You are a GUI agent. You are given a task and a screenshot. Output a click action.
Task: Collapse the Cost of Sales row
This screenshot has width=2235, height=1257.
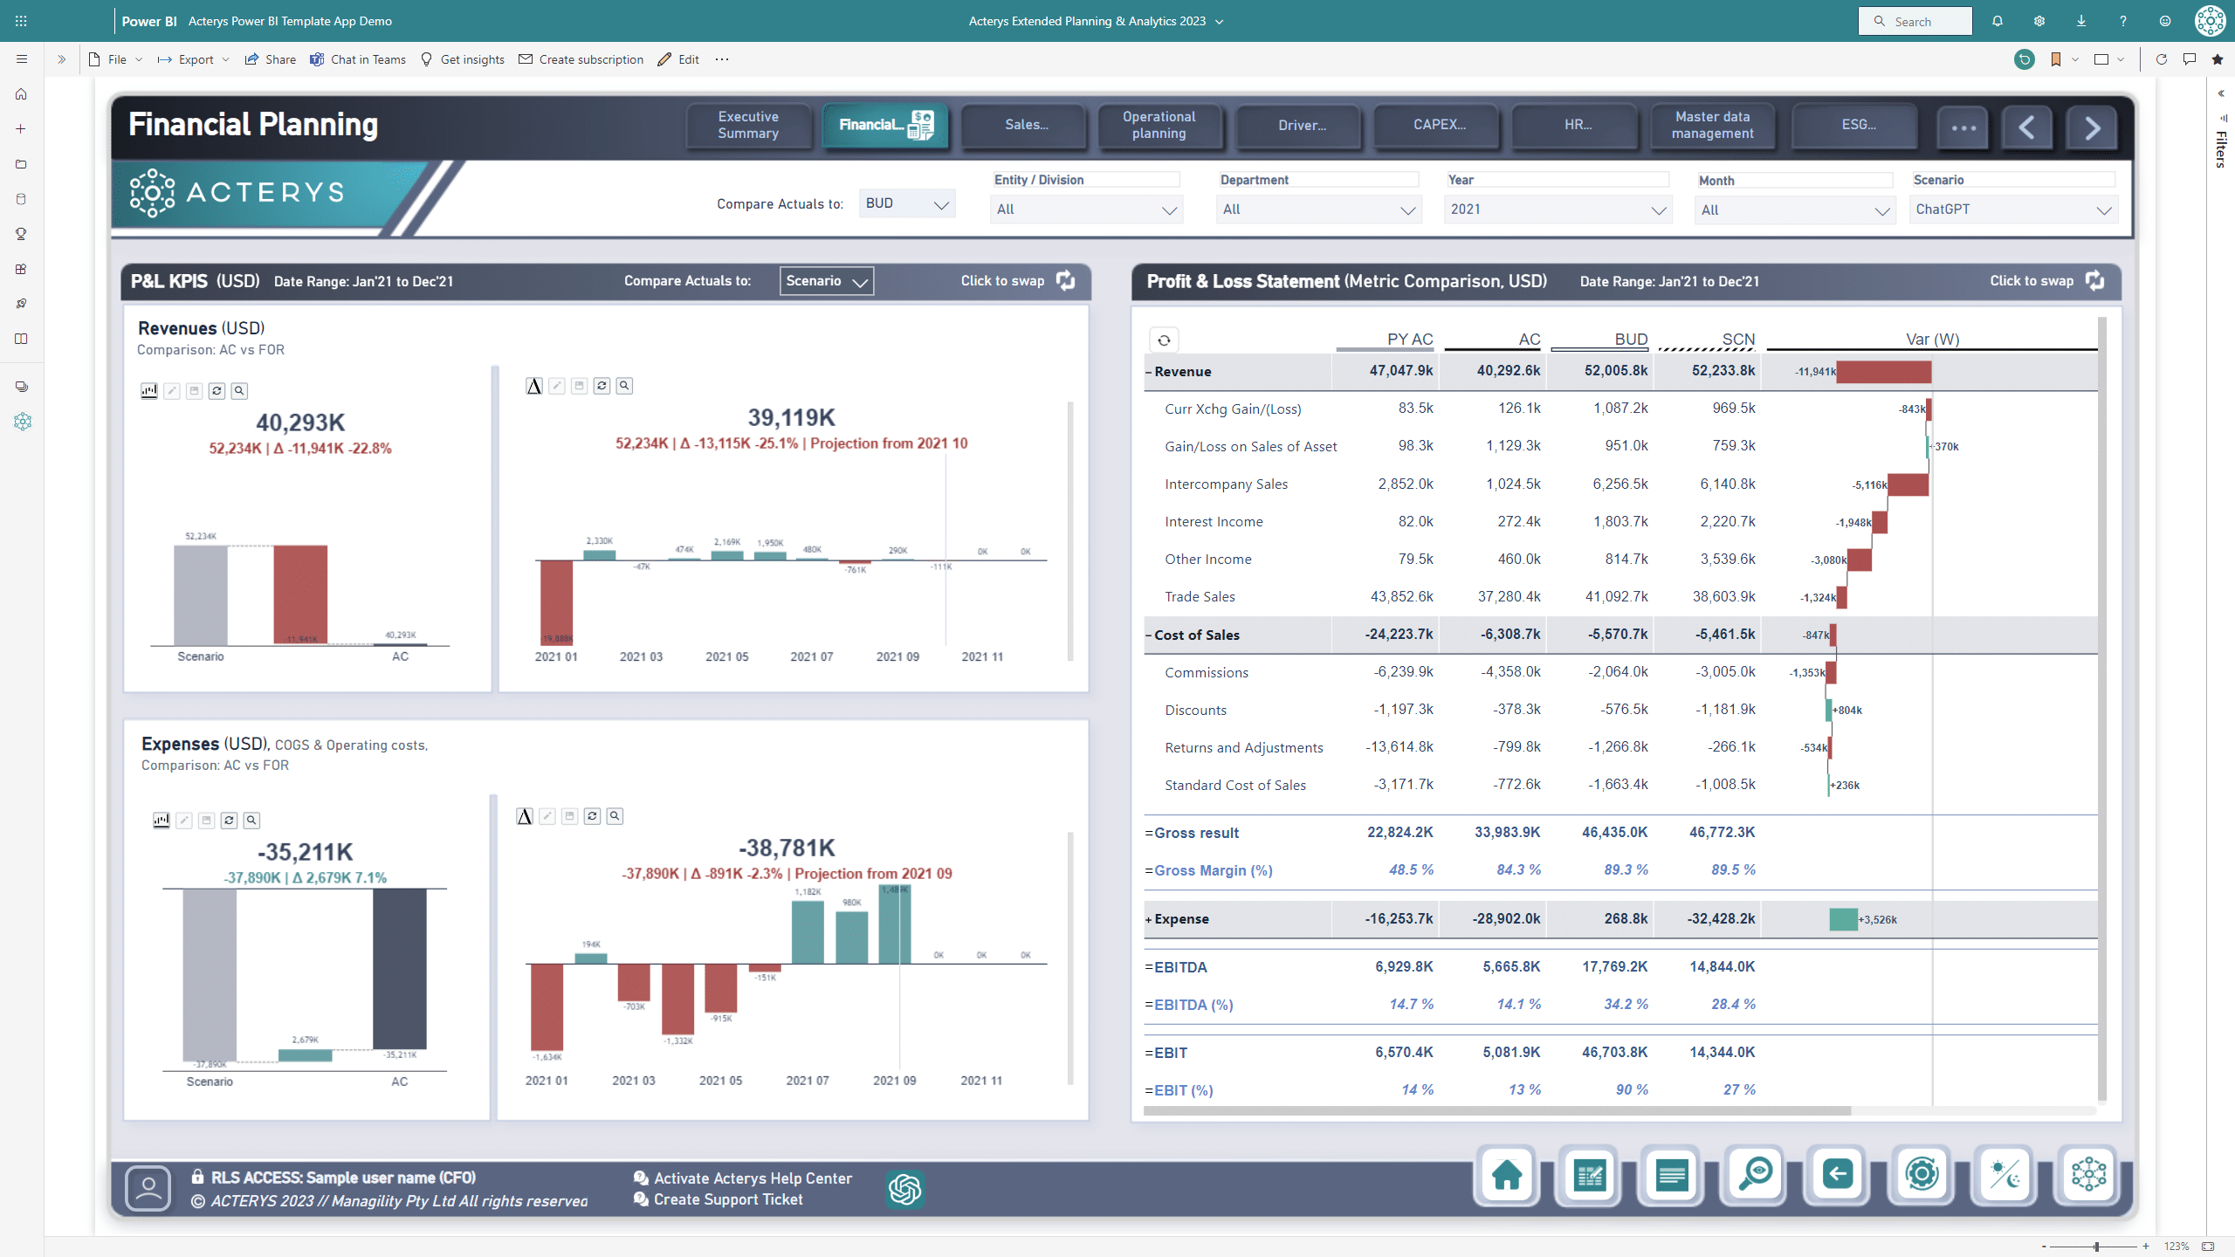coord(1149,635)
